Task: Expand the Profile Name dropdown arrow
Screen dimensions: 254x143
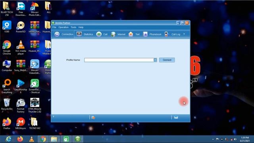Action: [155, 60]
